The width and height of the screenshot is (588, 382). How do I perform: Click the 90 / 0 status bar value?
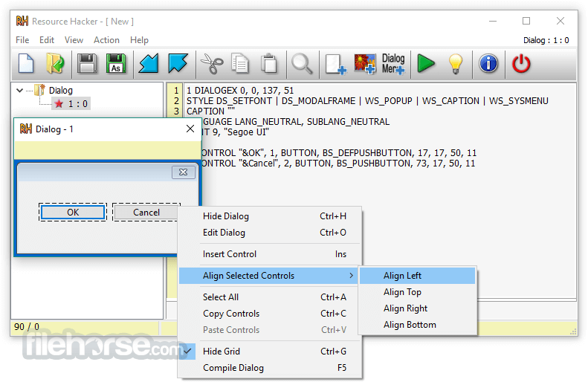(27, 326)
